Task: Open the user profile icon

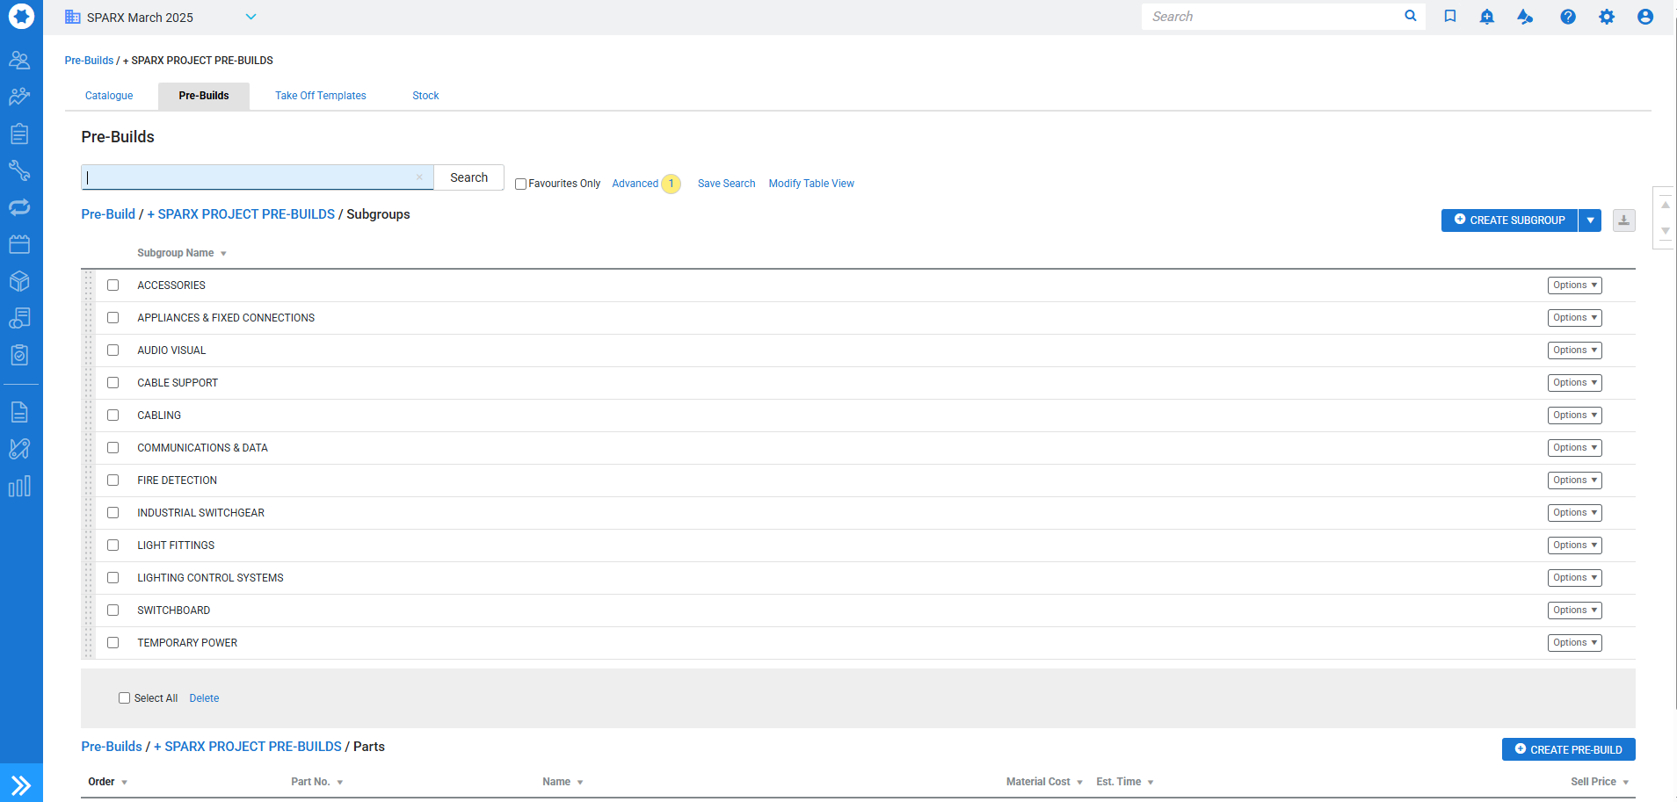Action: coord(1644,17)
